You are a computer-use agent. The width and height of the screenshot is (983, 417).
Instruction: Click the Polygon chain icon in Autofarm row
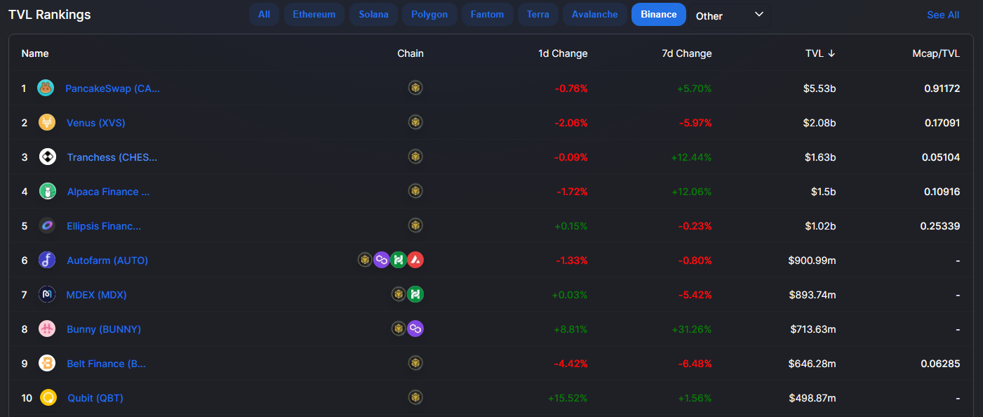pyautogui.click(x=382, y=260)
